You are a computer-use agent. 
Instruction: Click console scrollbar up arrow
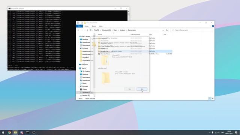[128, 12]
